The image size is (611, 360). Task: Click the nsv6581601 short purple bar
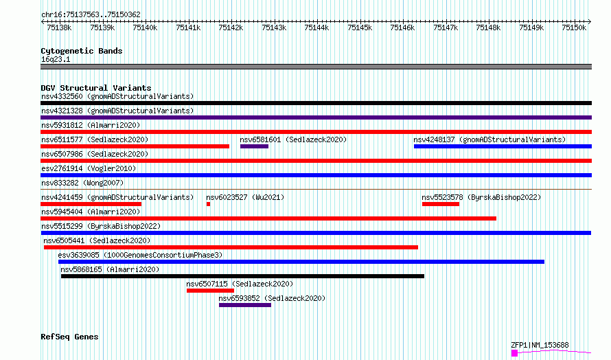254,146
